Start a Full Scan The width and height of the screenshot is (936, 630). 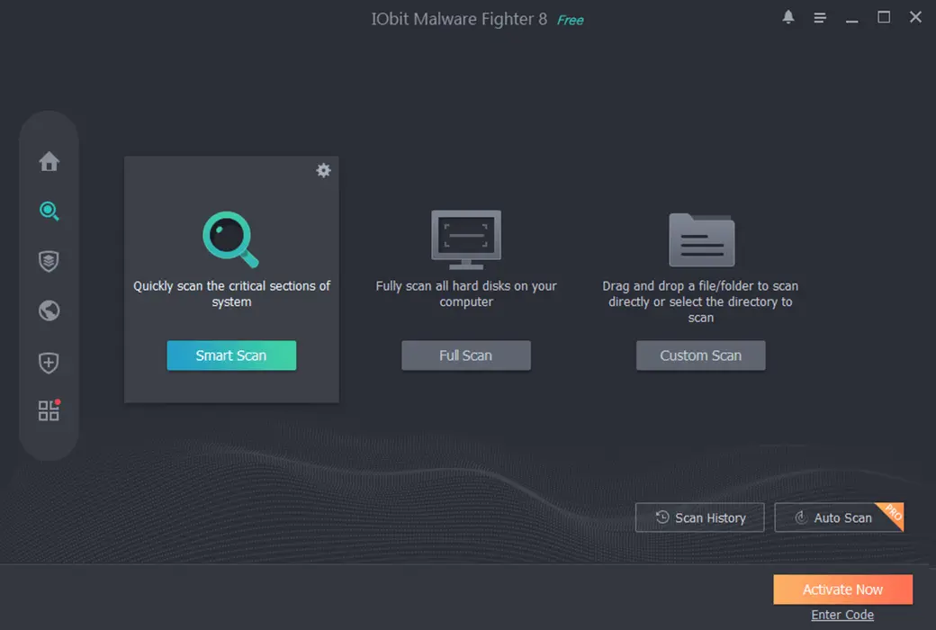click(x=465, y=355)
